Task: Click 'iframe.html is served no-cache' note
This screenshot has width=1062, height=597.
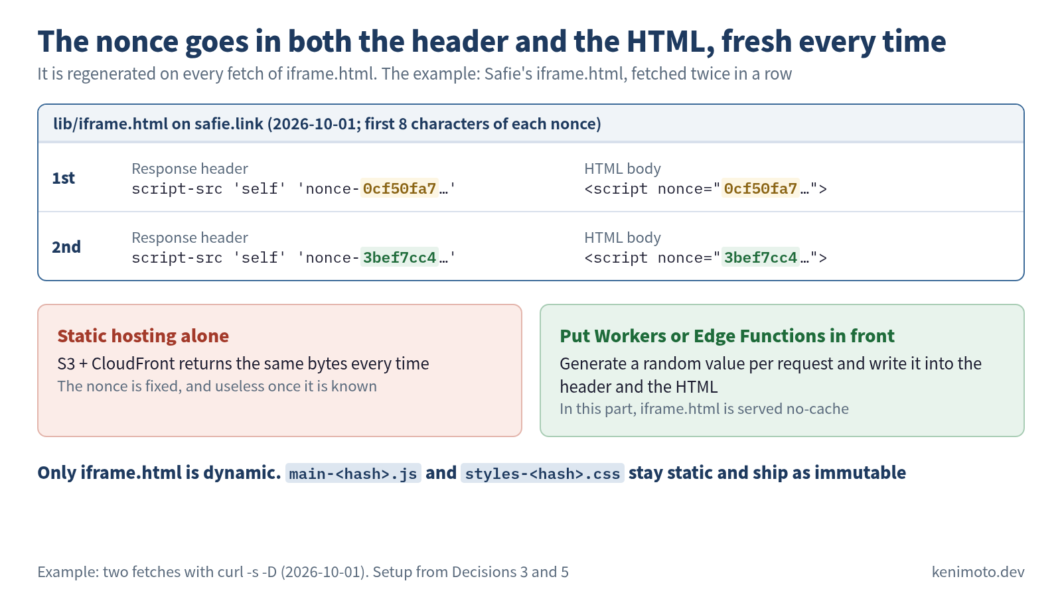Action: [704, 409]
